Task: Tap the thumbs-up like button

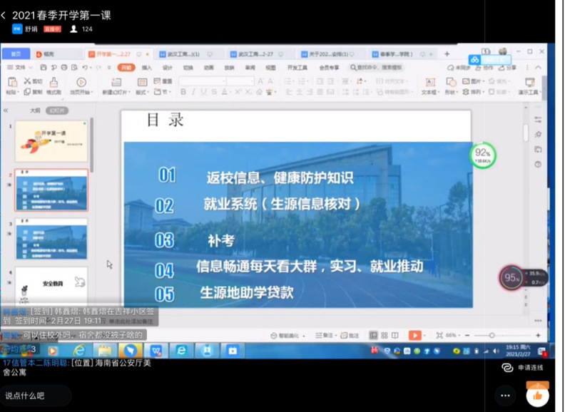Action: pos(537,396)
